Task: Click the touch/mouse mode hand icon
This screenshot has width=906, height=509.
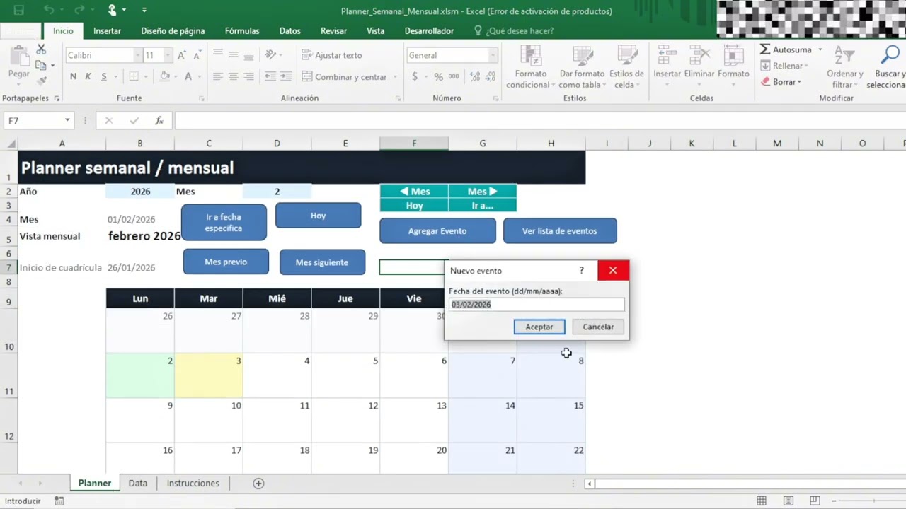Action: (x=112, y=10)
